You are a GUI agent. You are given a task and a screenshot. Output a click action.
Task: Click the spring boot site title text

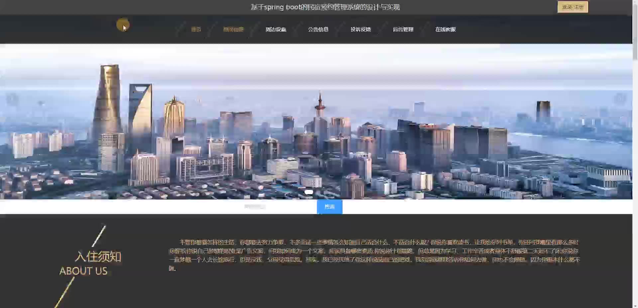pyautogui.click(x=325, y=7)
